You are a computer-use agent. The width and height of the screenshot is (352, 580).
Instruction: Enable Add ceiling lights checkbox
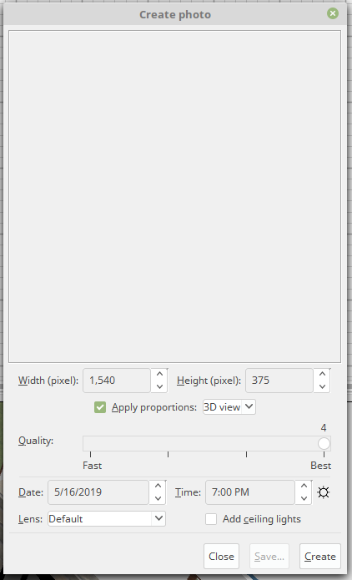tap(211, 519)
